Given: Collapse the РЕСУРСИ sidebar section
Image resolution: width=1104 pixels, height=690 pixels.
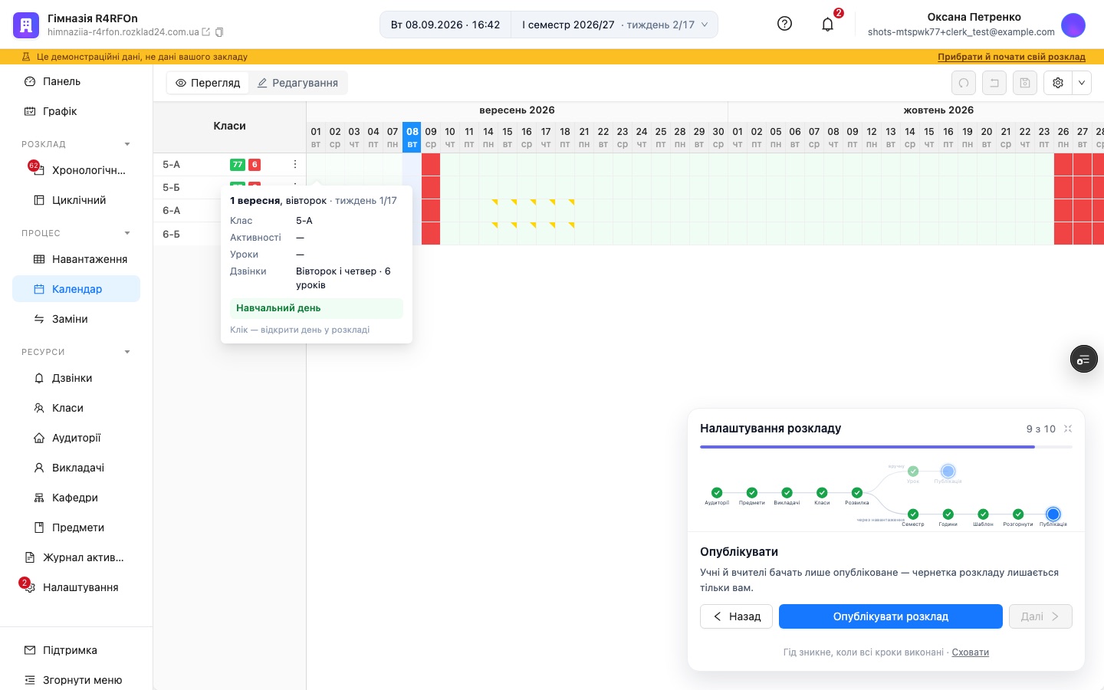Looking at the screenshot, I should pyautogui.click(x=127, y=352).
